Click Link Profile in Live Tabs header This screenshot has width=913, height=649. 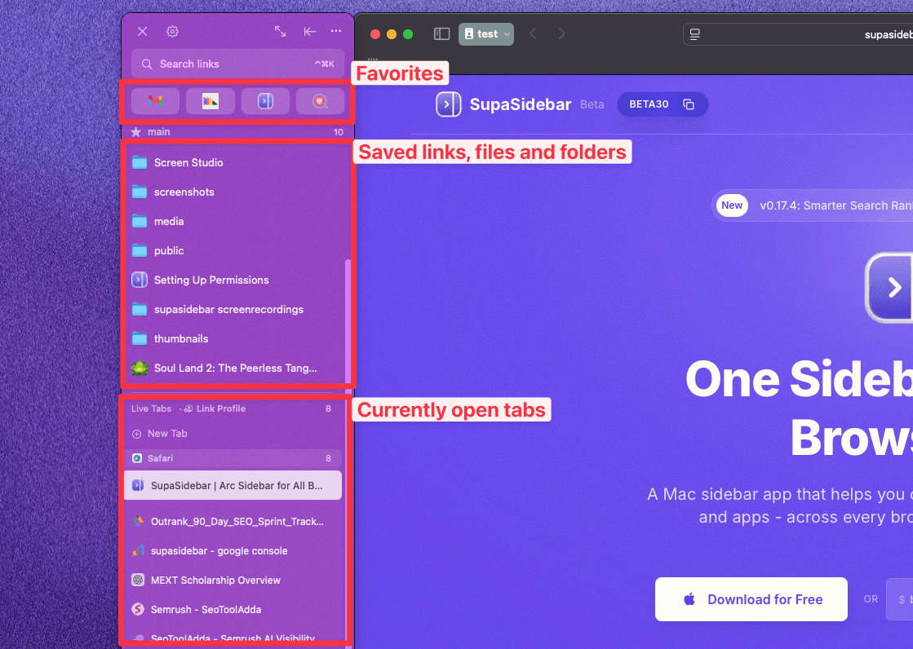(x=215, y=408)
